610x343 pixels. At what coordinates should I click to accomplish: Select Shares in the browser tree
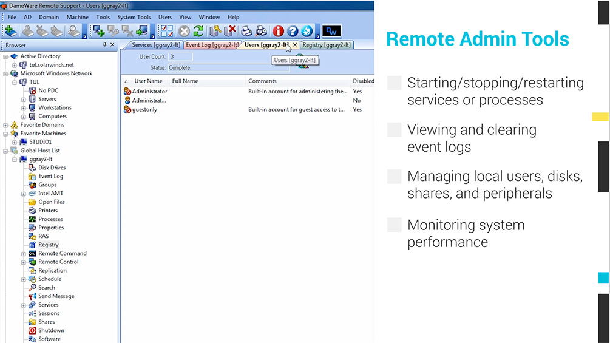(46, 322)
